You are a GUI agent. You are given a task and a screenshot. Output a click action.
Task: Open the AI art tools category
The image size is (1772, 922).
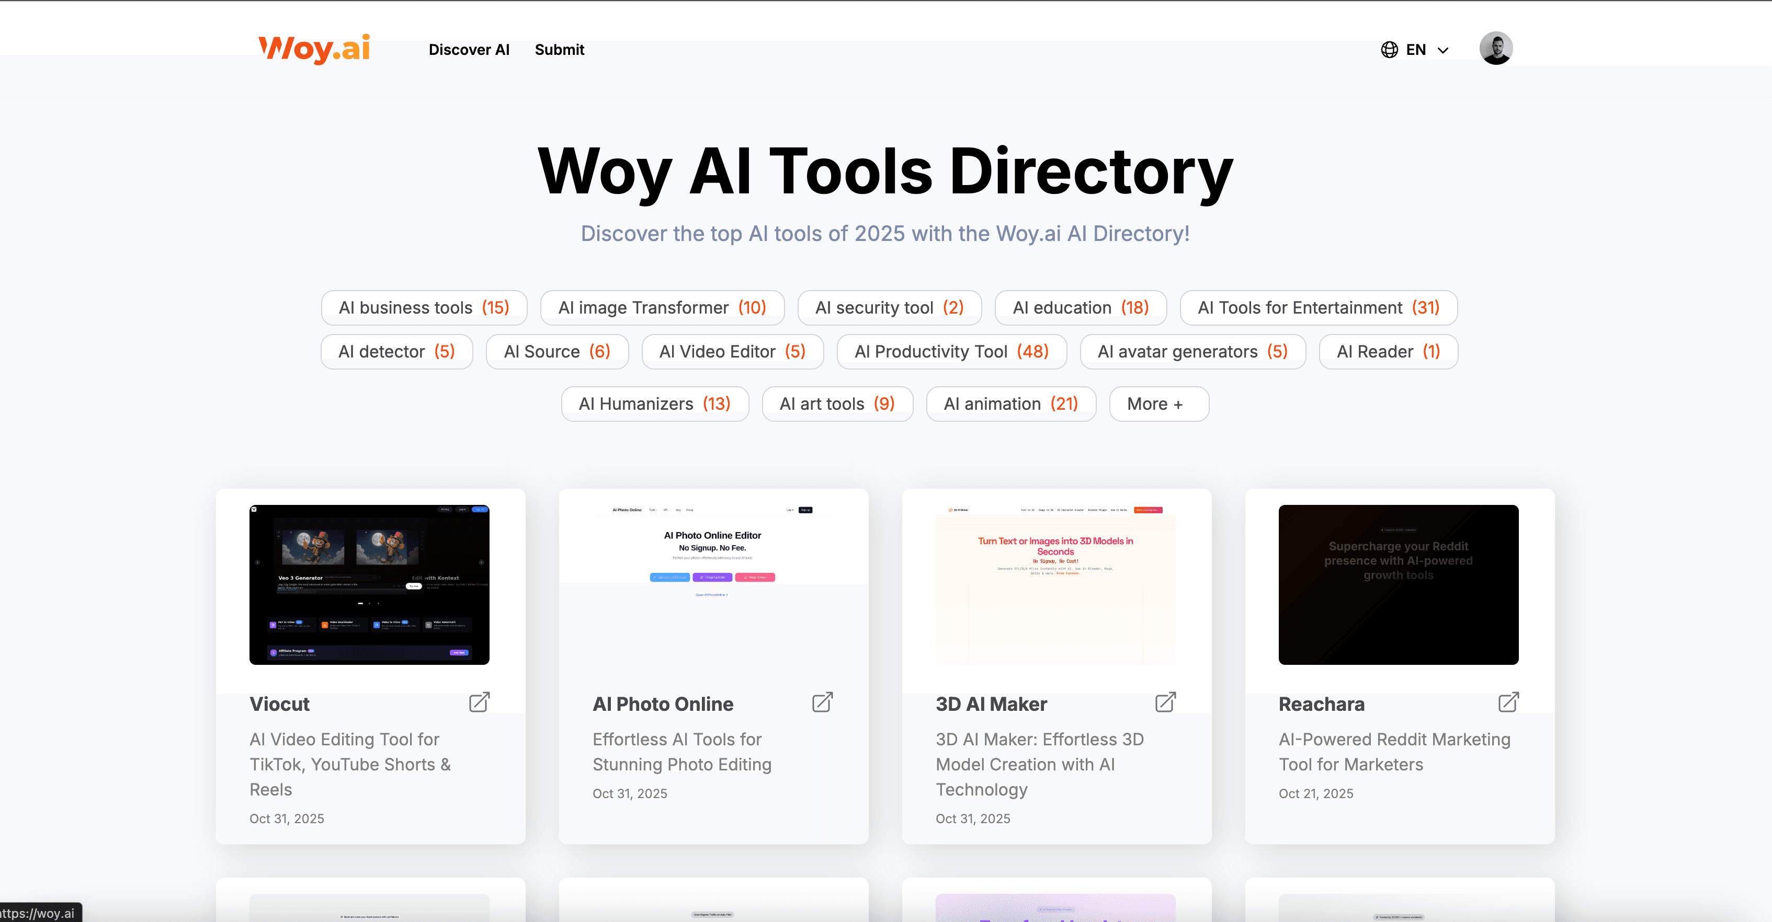[837, 404]
